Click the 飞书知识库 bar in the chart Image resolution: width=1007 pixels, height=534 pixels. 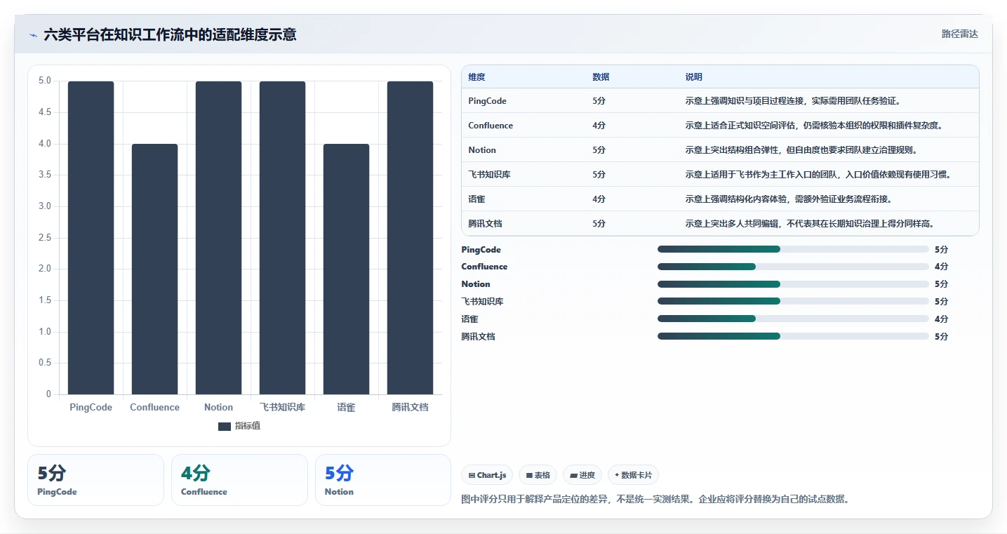[x=282, y=238]
